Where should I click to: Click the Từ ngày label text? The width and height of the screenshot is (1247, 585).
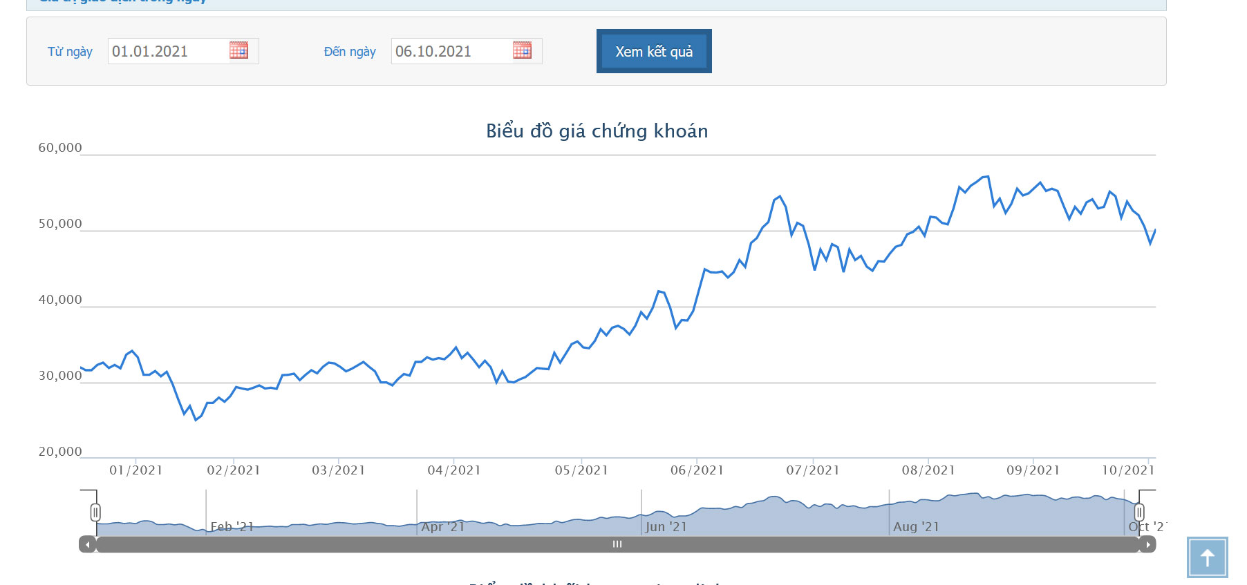click(x=70, y=52)
